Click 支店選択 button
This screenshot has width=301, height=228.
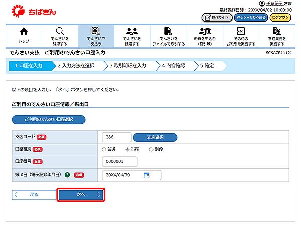coord(155,137)
